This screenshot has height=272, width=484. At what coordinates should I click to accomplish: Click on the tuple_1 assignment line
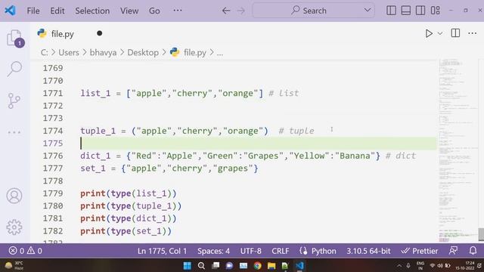tap(197, 131)
